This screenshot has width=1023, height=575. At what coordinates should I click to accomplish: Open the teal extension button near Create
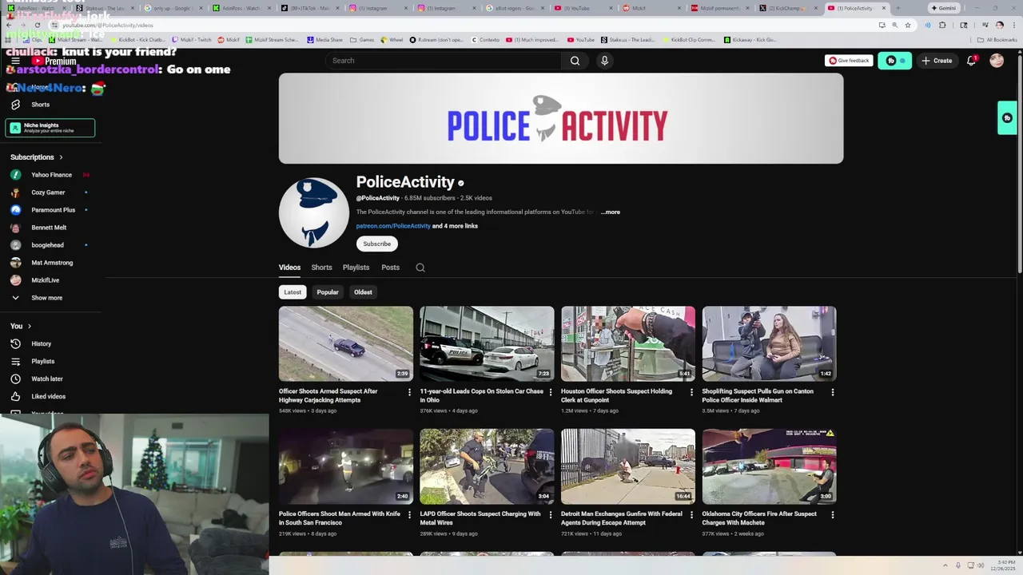(894, 61)
